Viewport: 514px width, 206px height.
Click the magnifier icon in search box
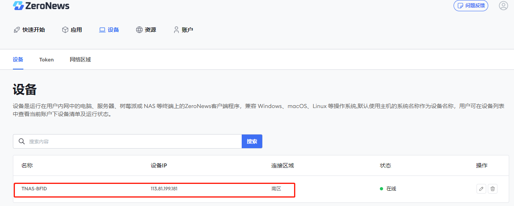point(22,141)
